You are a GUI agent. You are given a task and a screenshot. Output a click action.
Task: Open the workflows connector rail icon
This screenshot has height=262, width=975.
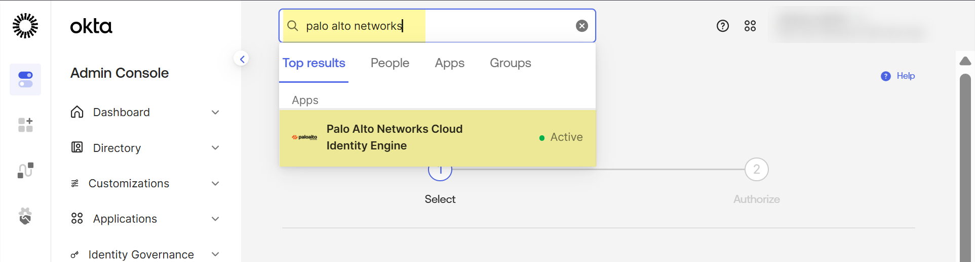pos(25,170)
